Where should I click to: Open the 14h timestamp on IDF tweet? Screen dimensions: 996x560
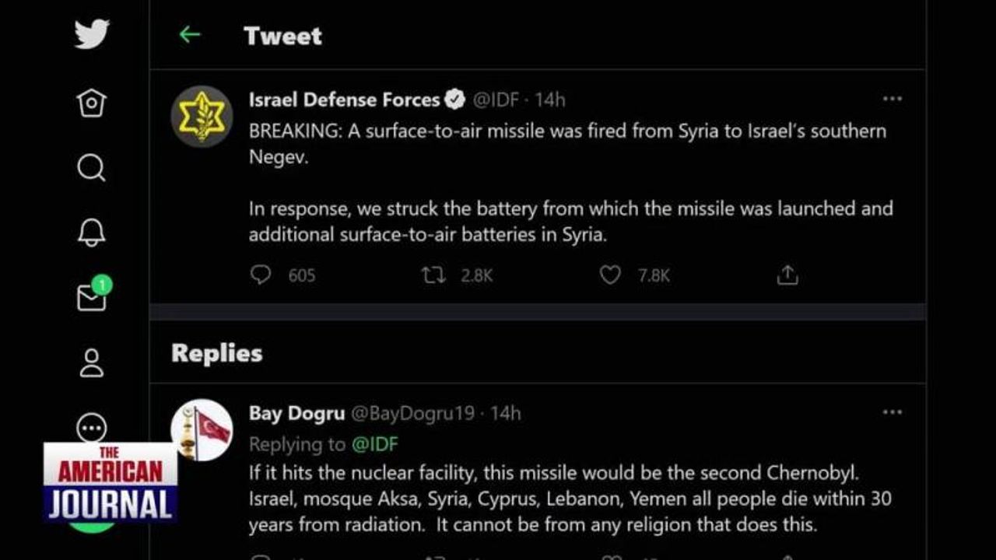[549, 100]
